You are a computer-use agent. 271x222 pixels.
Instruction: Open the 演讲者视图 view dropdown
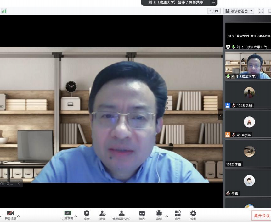click(239, 11)
